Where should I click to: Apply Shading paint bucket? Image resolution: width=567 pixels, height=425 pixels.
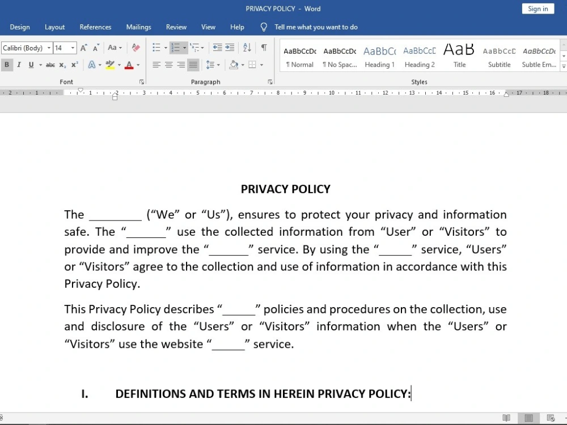tap(234, 65)
